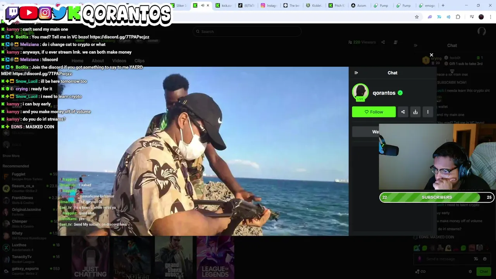Open the Chrome profile avatar
Viewport: 496px width, 279px height.
coord(481,17)
